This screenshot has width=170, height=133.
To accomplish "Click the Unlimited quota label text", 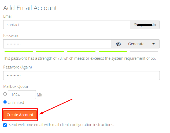I will (16, 102).
